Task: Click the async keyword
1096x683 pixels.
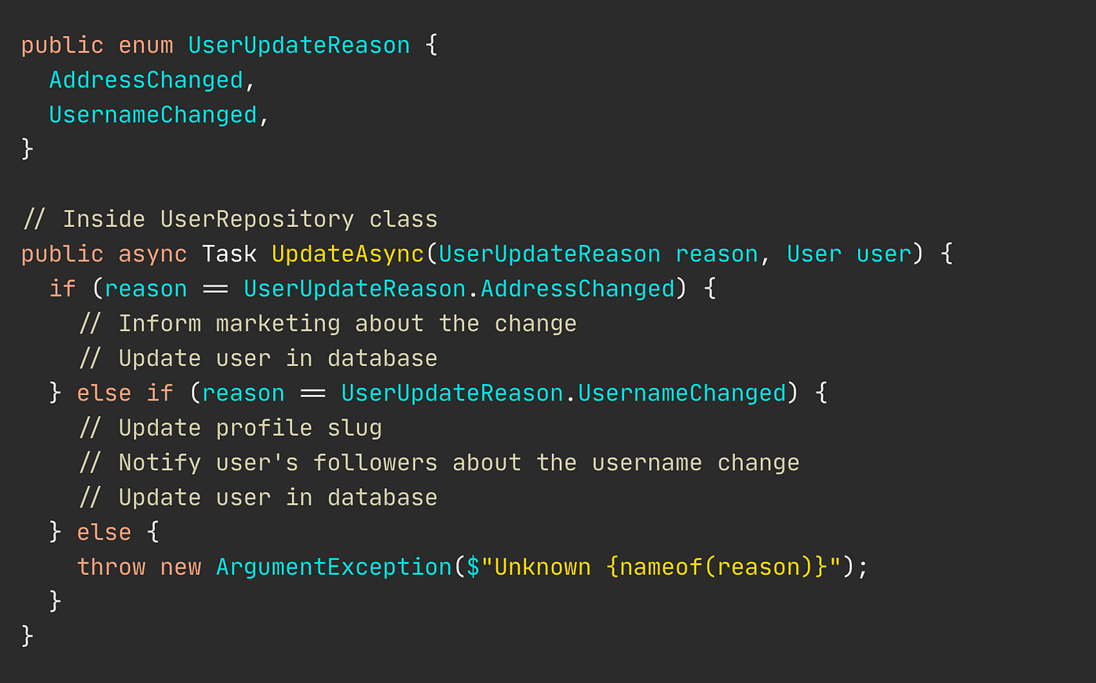Action: click(153, 254)
